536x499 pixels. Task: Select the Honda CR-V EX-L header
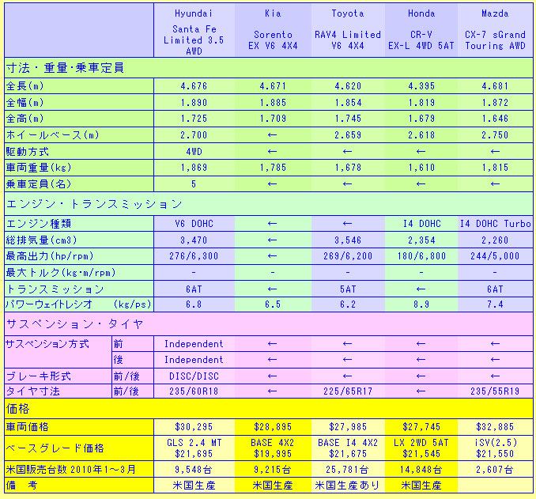421,29
